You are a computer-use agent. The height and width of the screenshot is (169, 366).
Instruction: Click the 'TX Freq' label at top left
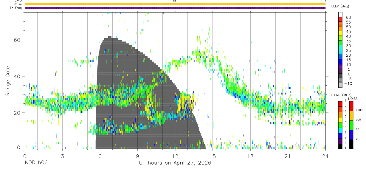[16, 8]
